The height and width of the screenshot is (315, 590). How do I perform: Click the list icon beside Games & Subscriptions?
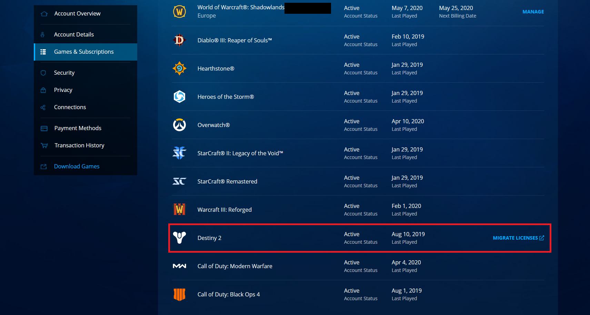click(43, 52)
